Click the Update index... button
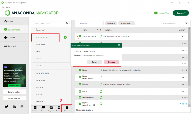 [127, 23]
